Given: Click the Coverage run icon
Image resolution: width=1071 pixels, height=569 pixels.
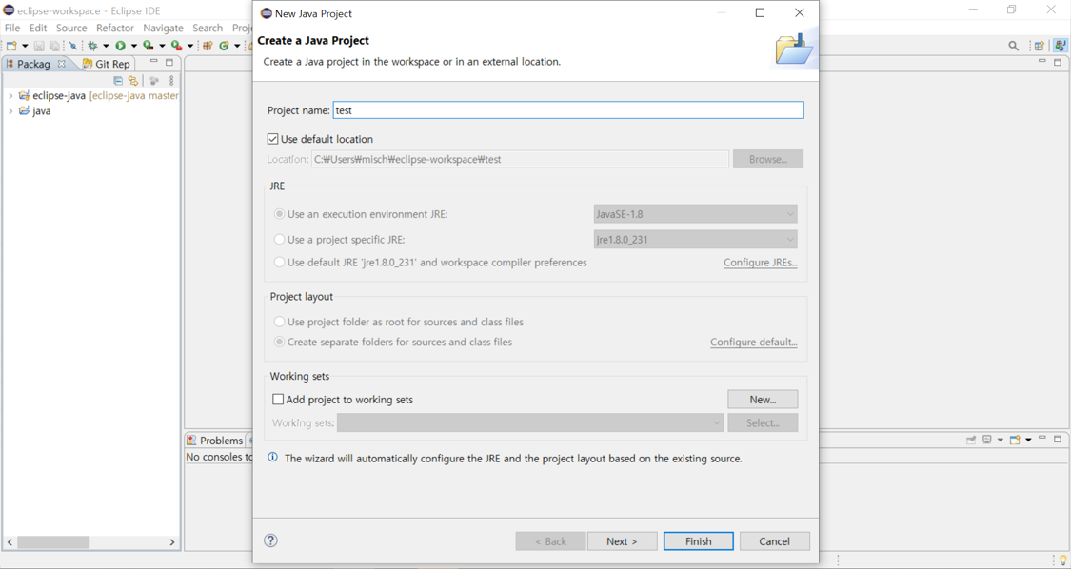Looking at the screenshot, I should coord(149,45).
